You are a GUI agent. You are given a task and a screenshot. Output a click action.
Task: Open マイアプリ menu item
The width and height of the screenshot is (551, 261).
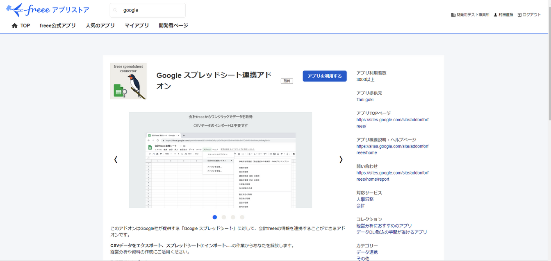point(137,25)
